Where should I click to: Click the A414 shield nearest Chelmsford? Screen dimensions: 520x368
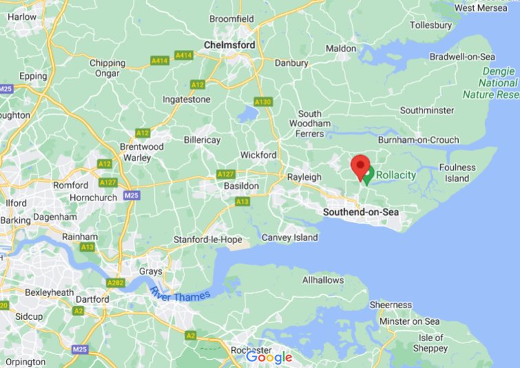tap(184, 55)
